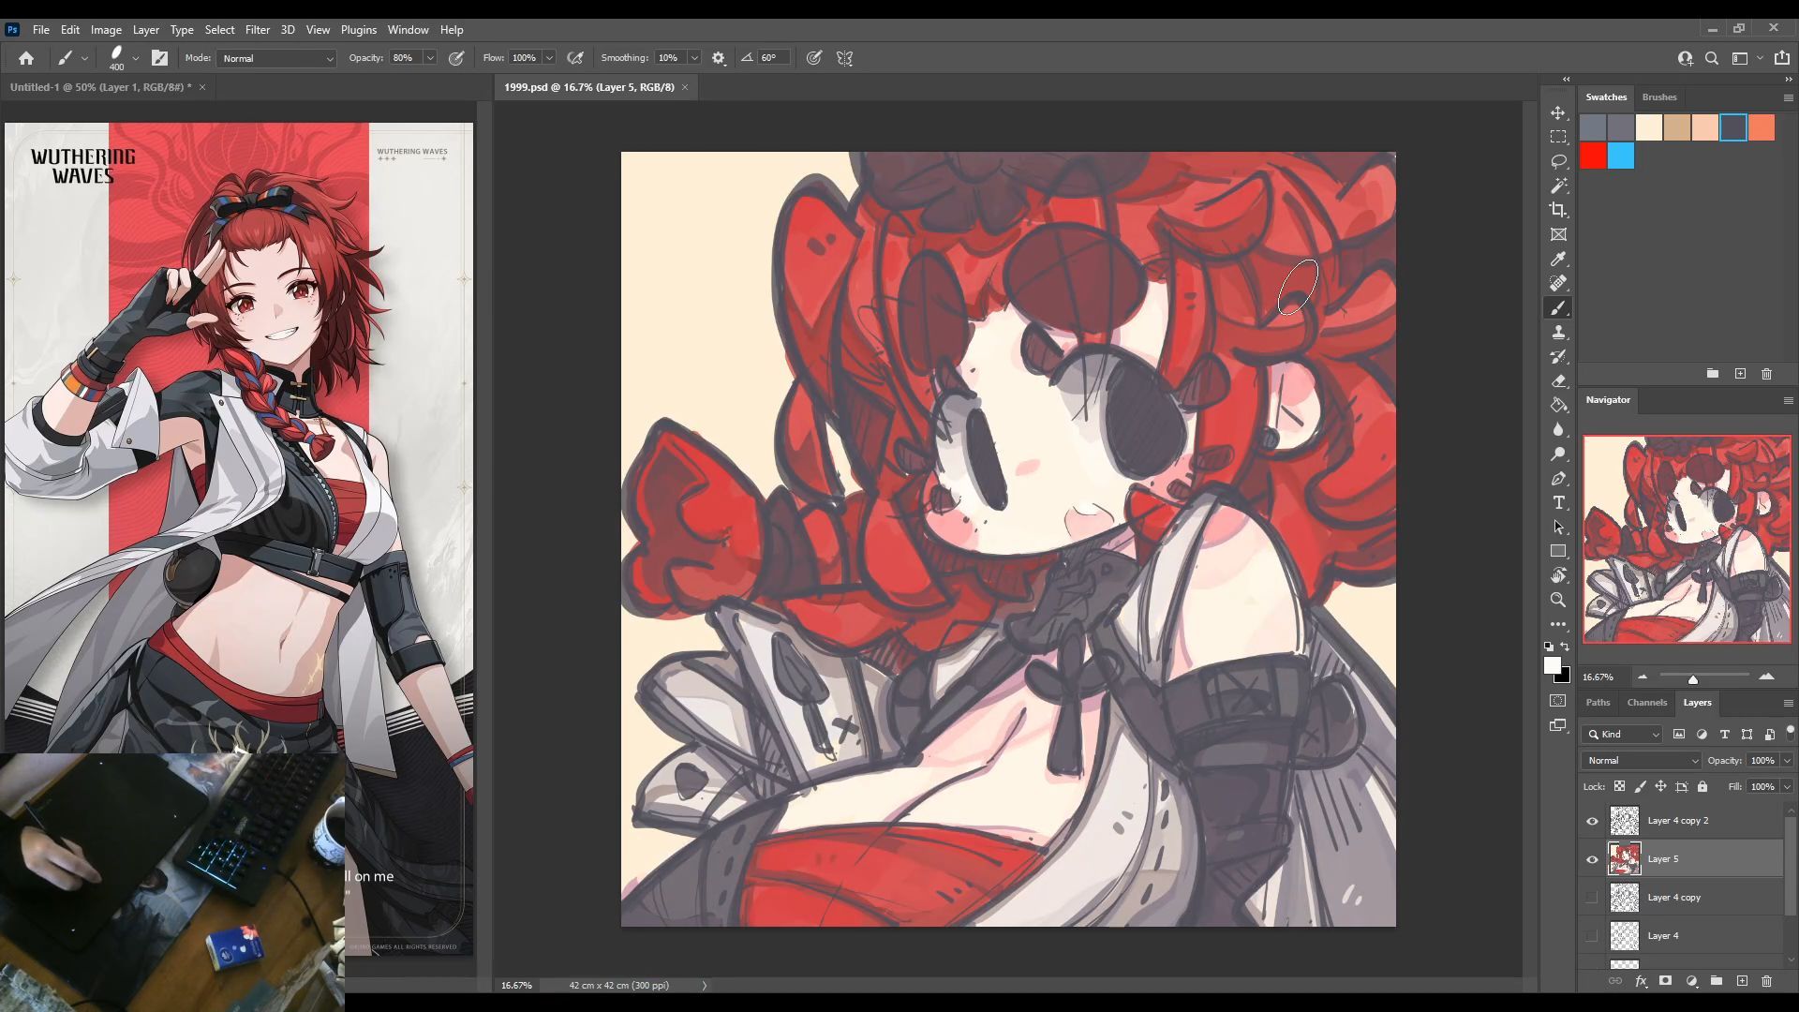Select the Dodge tool
The width and height of the screenshot is (1799, 1012).
pos(1558,454)
